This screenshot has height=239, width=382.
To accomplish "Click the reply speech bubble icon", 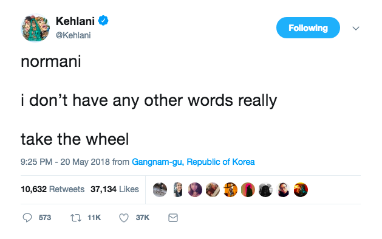I will click(x=27, y=218).
